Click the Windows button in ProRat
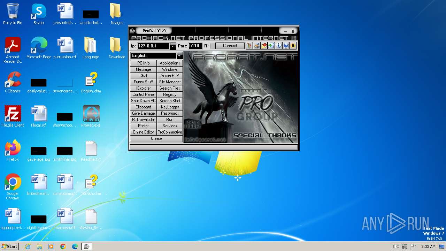 click(170, 69)
